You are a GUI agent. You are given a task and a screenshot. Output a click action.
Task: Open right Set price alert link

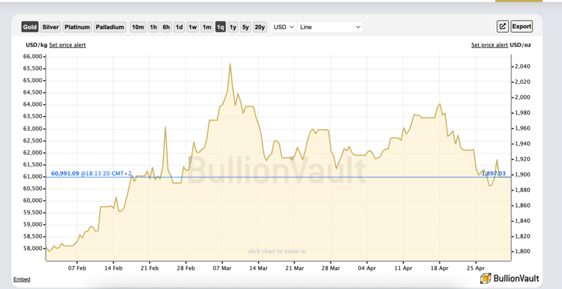[x=489, y=45]
